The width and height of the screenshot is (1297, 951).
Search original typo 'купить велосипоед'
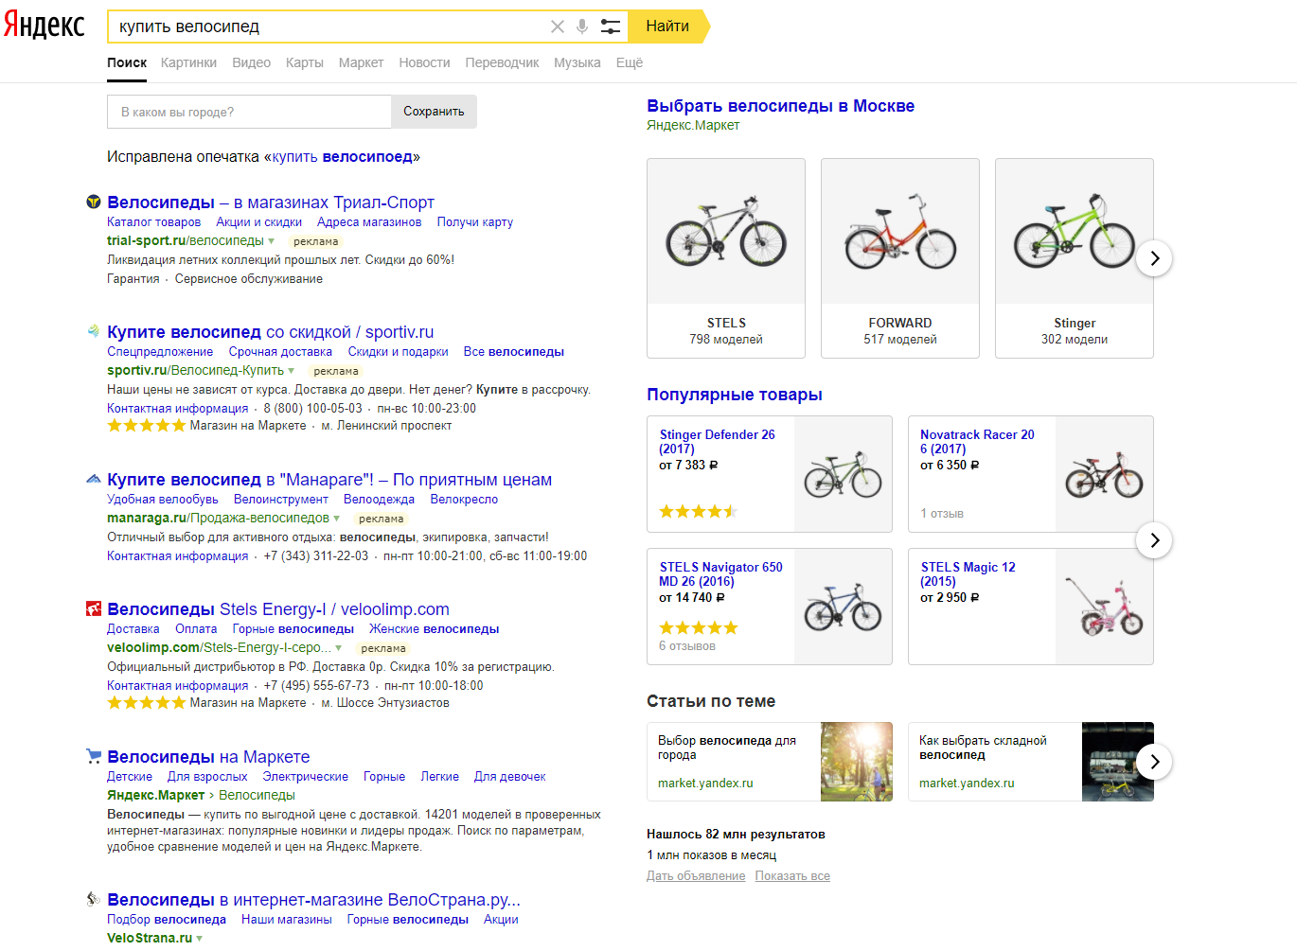[342, 157]
